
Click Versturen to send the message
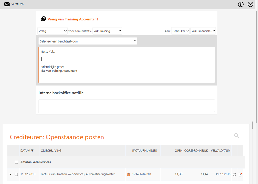(x=18, y=4)
